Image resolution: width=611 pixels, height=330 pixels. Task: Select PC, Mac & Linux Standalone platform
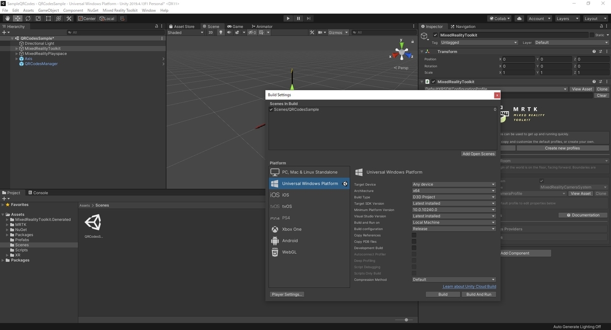(310, 172)
